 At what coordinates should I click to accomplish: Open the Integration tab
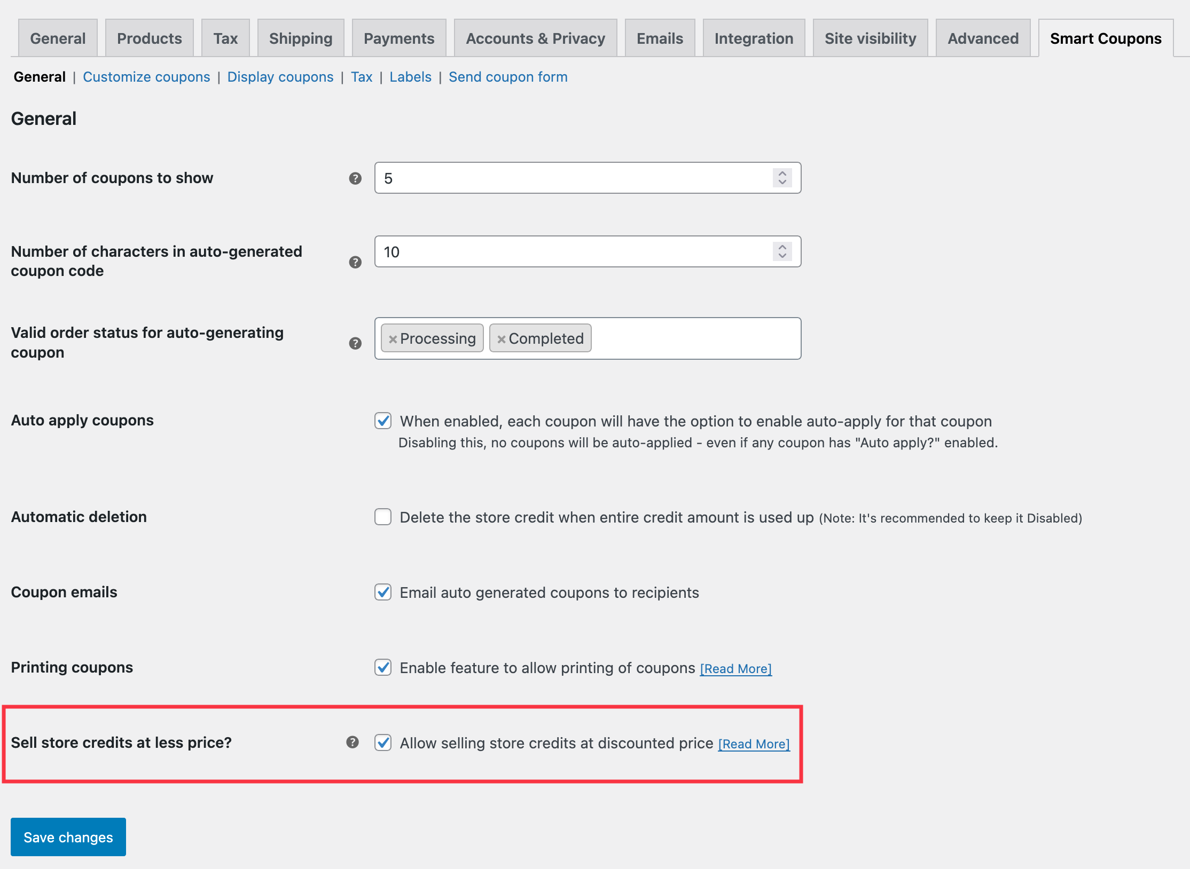(754, 38)
